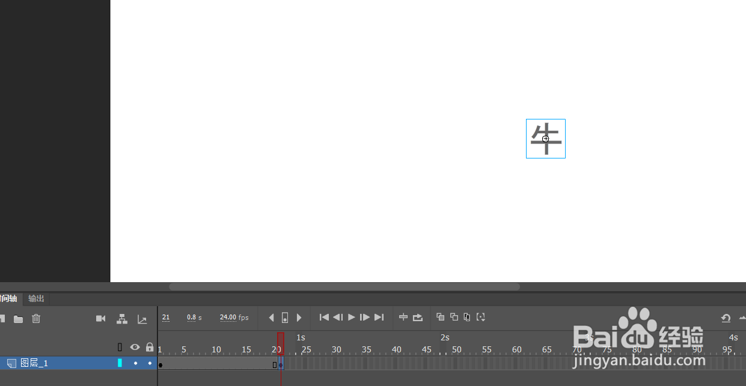746x386 pixels.
Task: Select keyframe at frame 1
Action: [161, 364]
